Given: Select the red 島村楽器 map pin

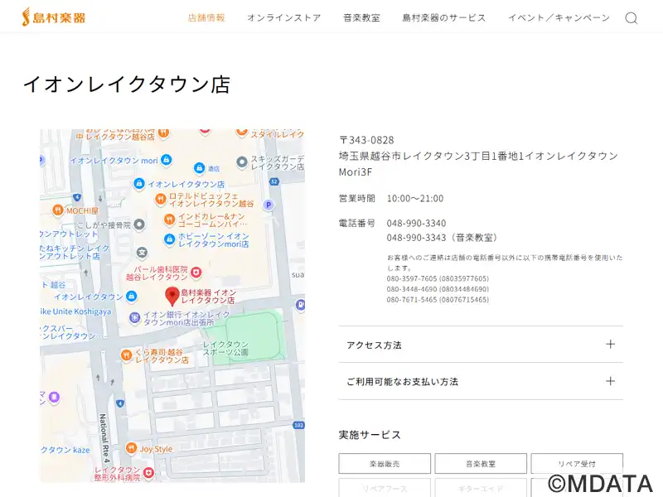Looking at the screenshot, I should [x=172, y=297].
